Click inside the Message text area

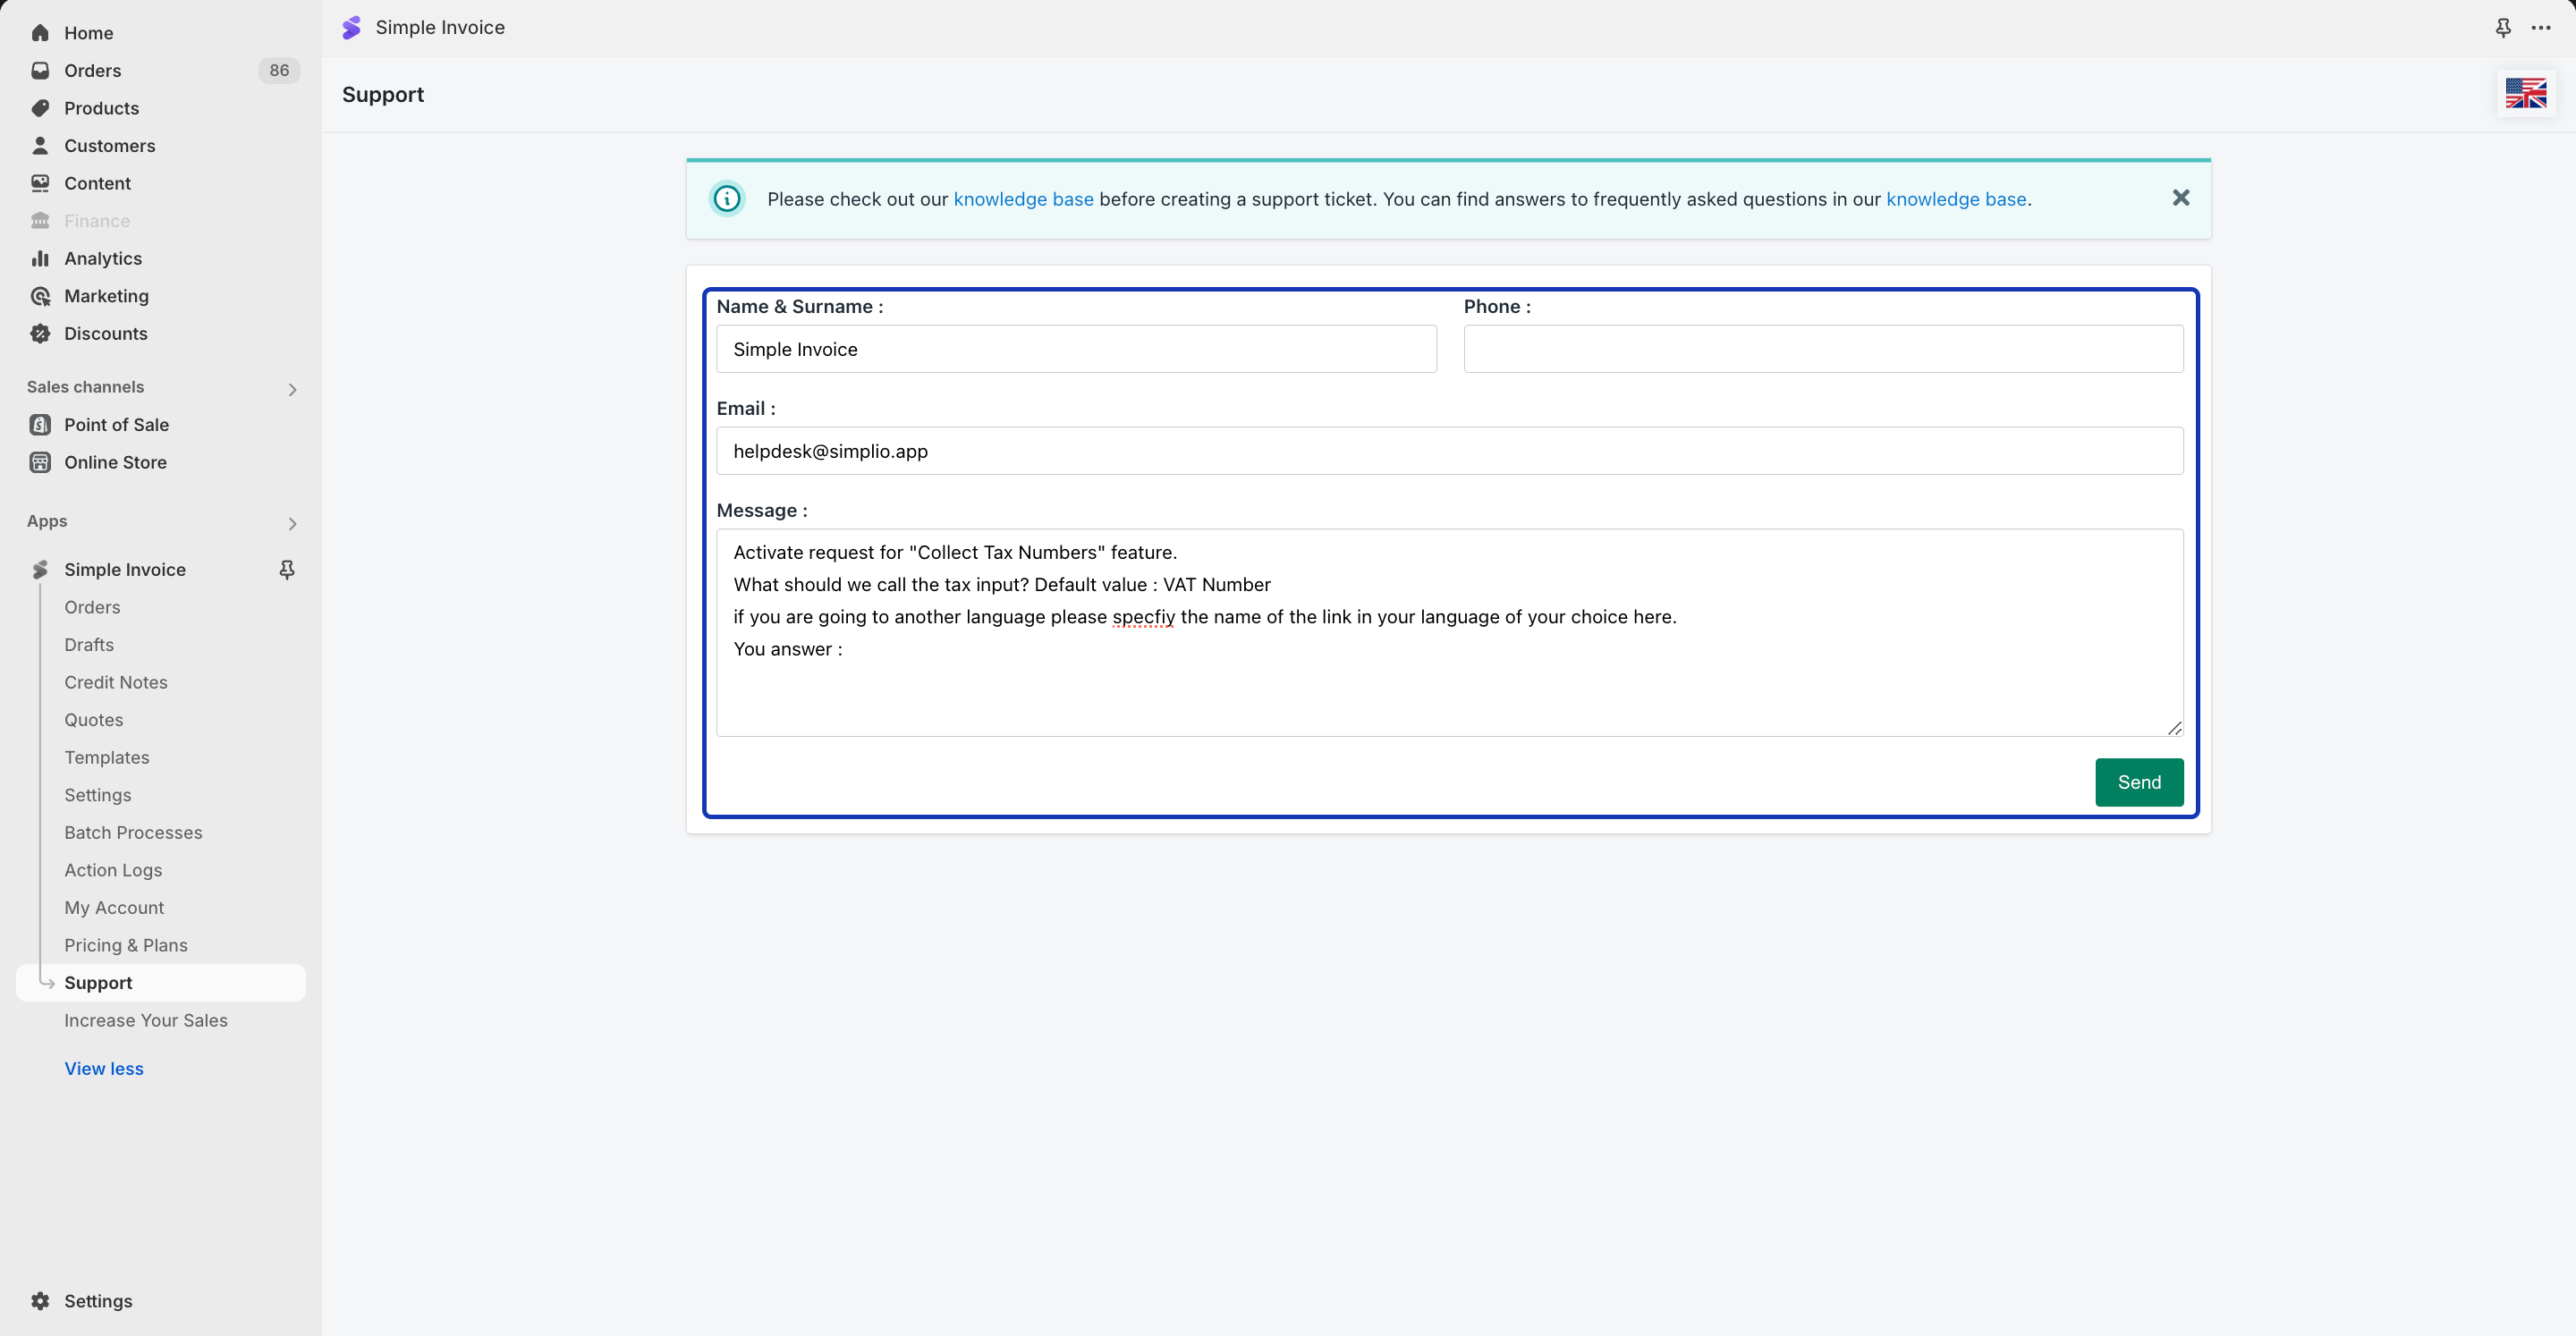coord(1448,690)
